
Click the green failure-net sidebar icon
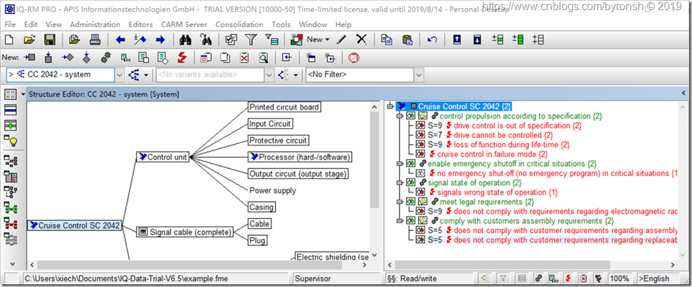10,208
